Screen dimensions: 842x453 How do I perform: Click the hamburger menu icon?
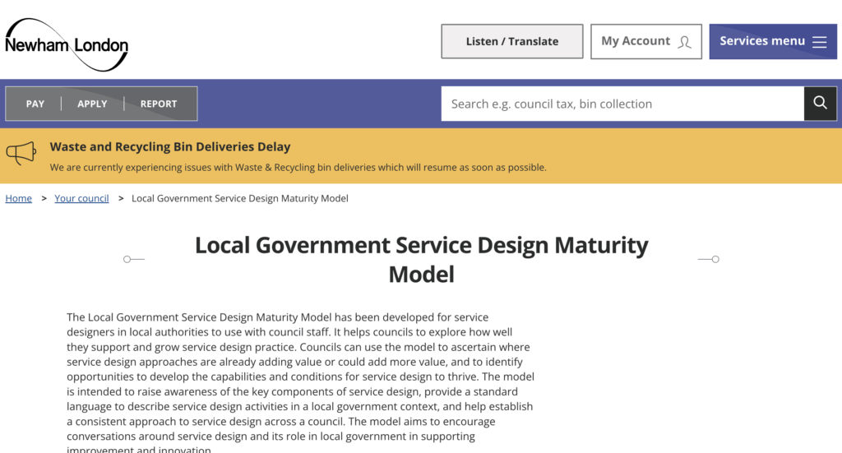point(819,42)
